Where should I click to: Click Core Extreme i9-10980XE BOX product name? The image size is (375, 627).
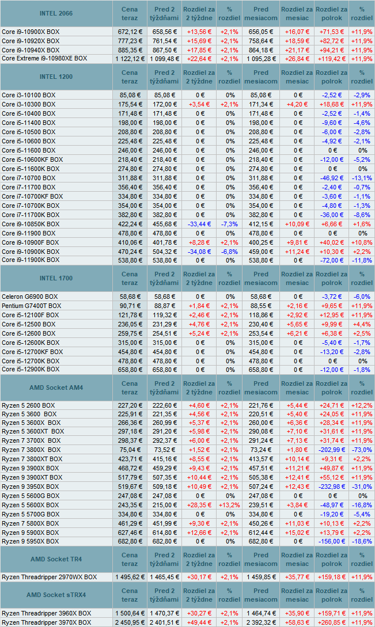44,58
